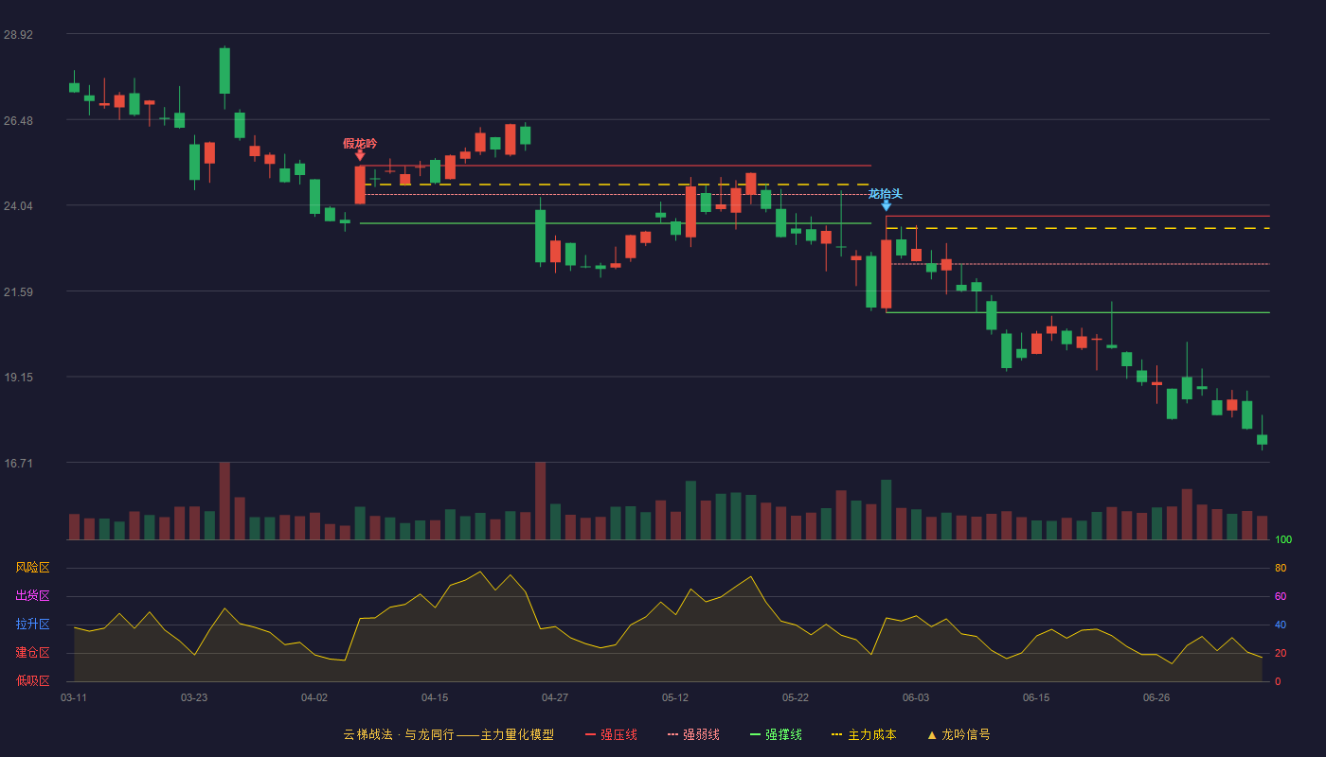Click the 低吸区 zone label

(32, 681)
